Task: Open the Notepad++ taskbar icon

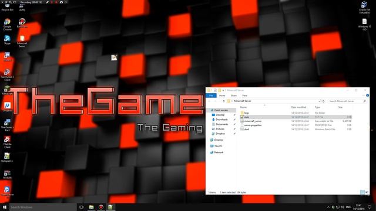Action: (110, 207)
